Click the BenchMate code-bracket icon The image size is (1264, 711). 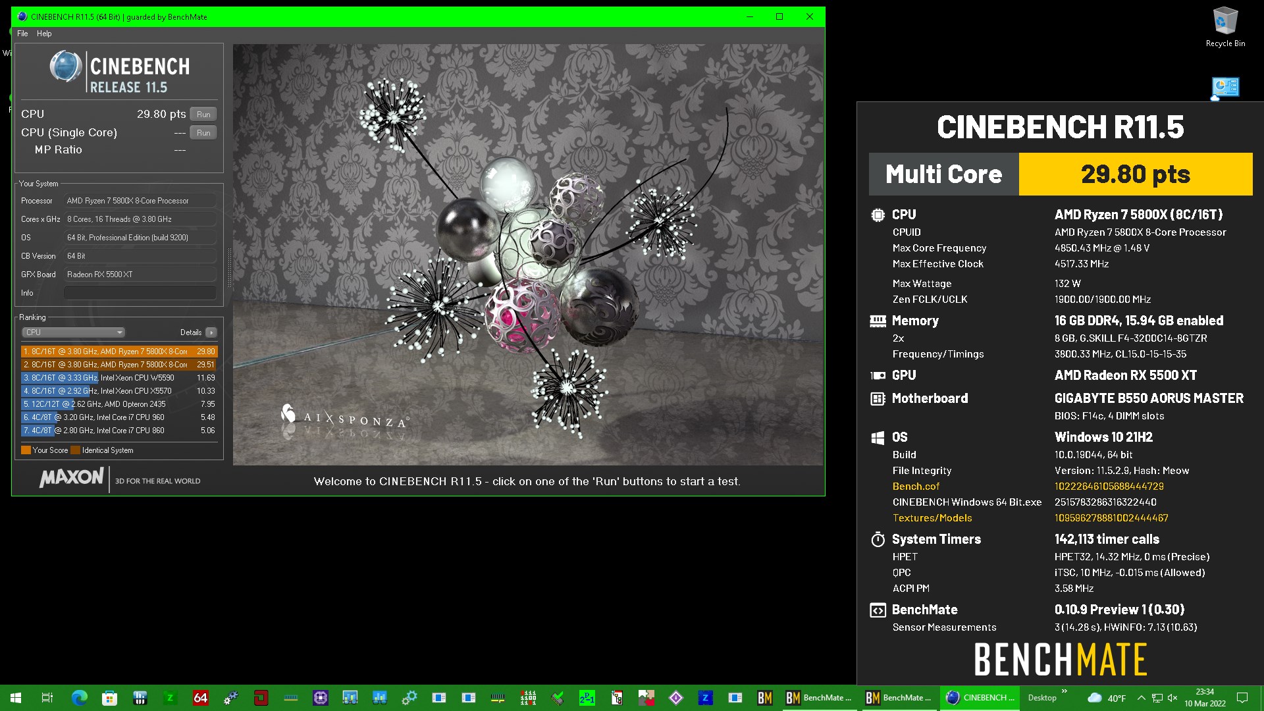click(x=878, y=610)
